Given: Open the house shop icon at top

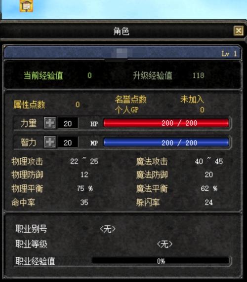Looking at the screenshot, I should 26,6.
